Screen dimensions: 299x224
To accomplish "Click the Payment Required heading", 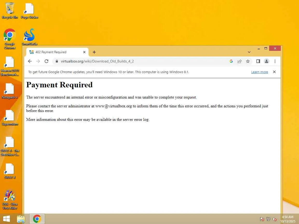I will pyautogui.click(x=59, y=85).
